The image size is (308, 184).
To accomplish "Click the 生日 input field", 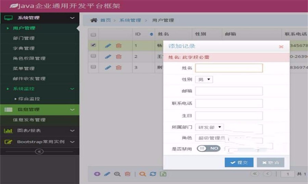I will (229, 116).
